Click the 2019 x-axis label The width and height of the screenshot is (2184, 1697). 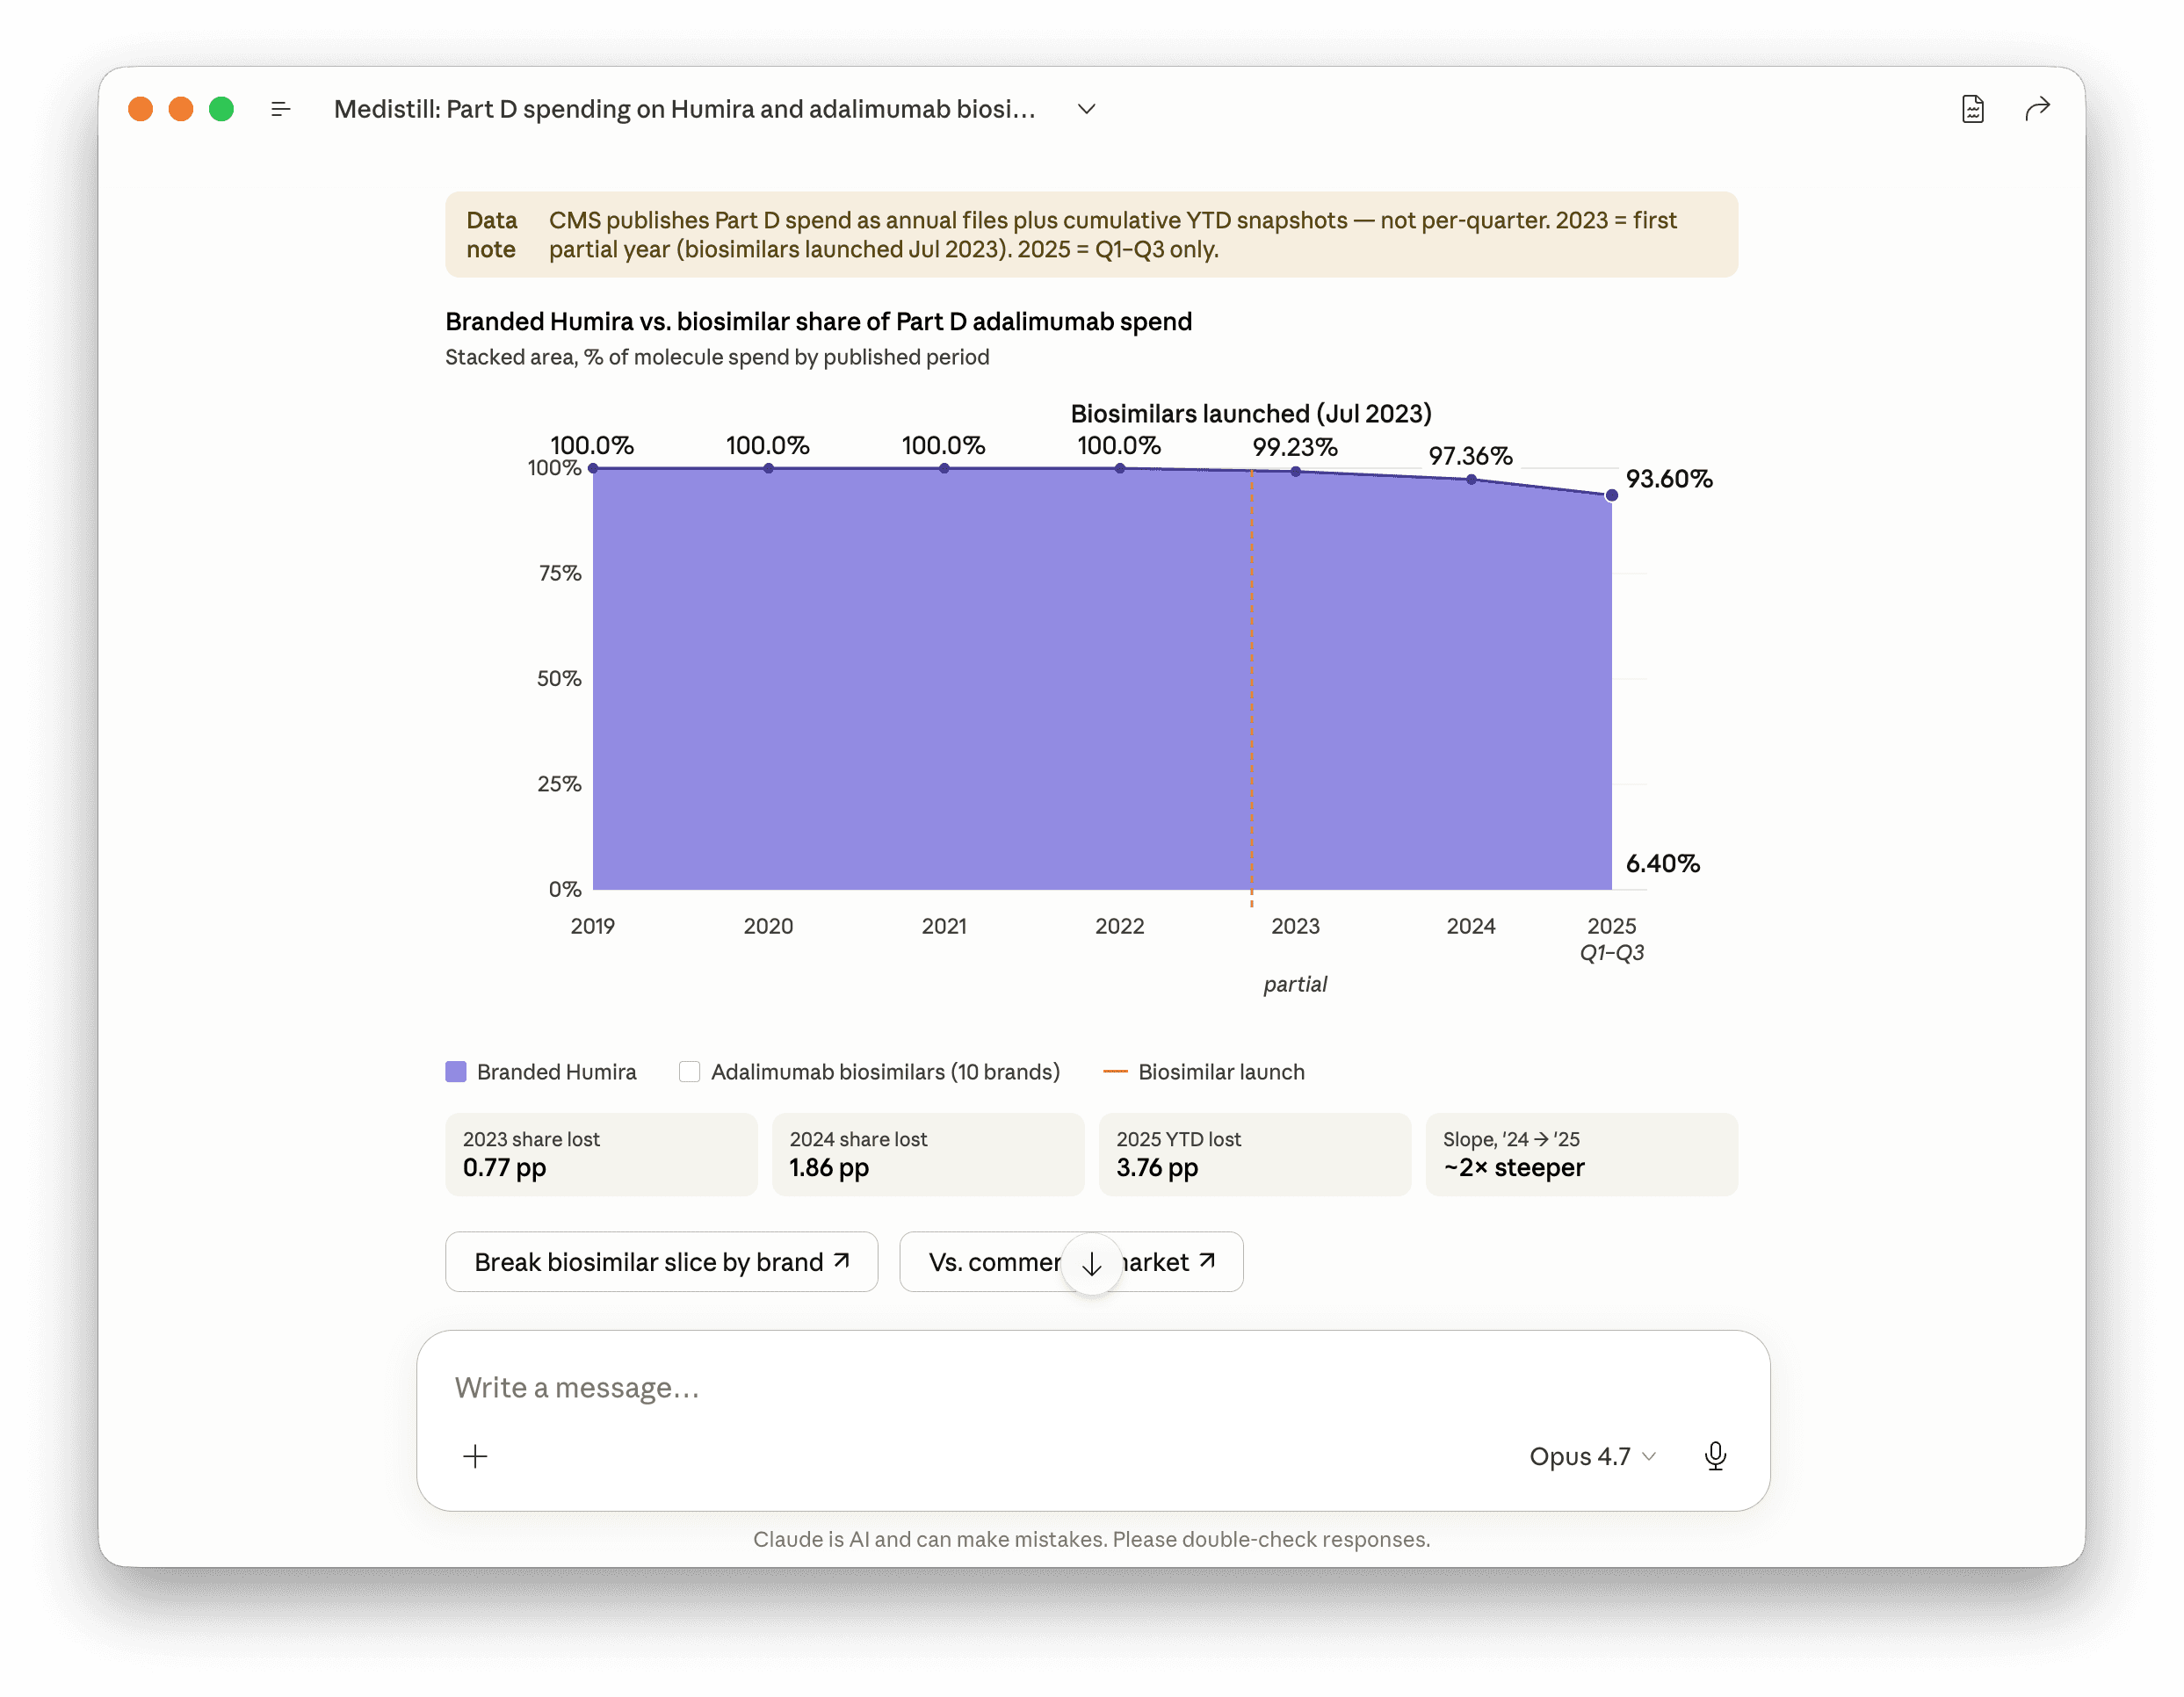pyautogui.click(x=592, y=926)
